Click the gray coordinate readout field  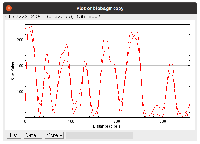pyautogui.click(x=99, y=135)
